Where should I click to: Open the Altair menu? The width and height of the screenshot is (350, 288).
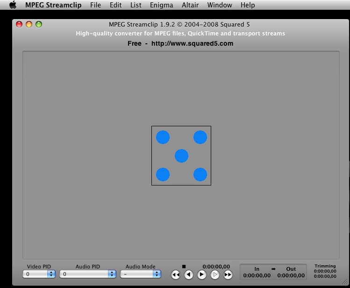[190, 5]
